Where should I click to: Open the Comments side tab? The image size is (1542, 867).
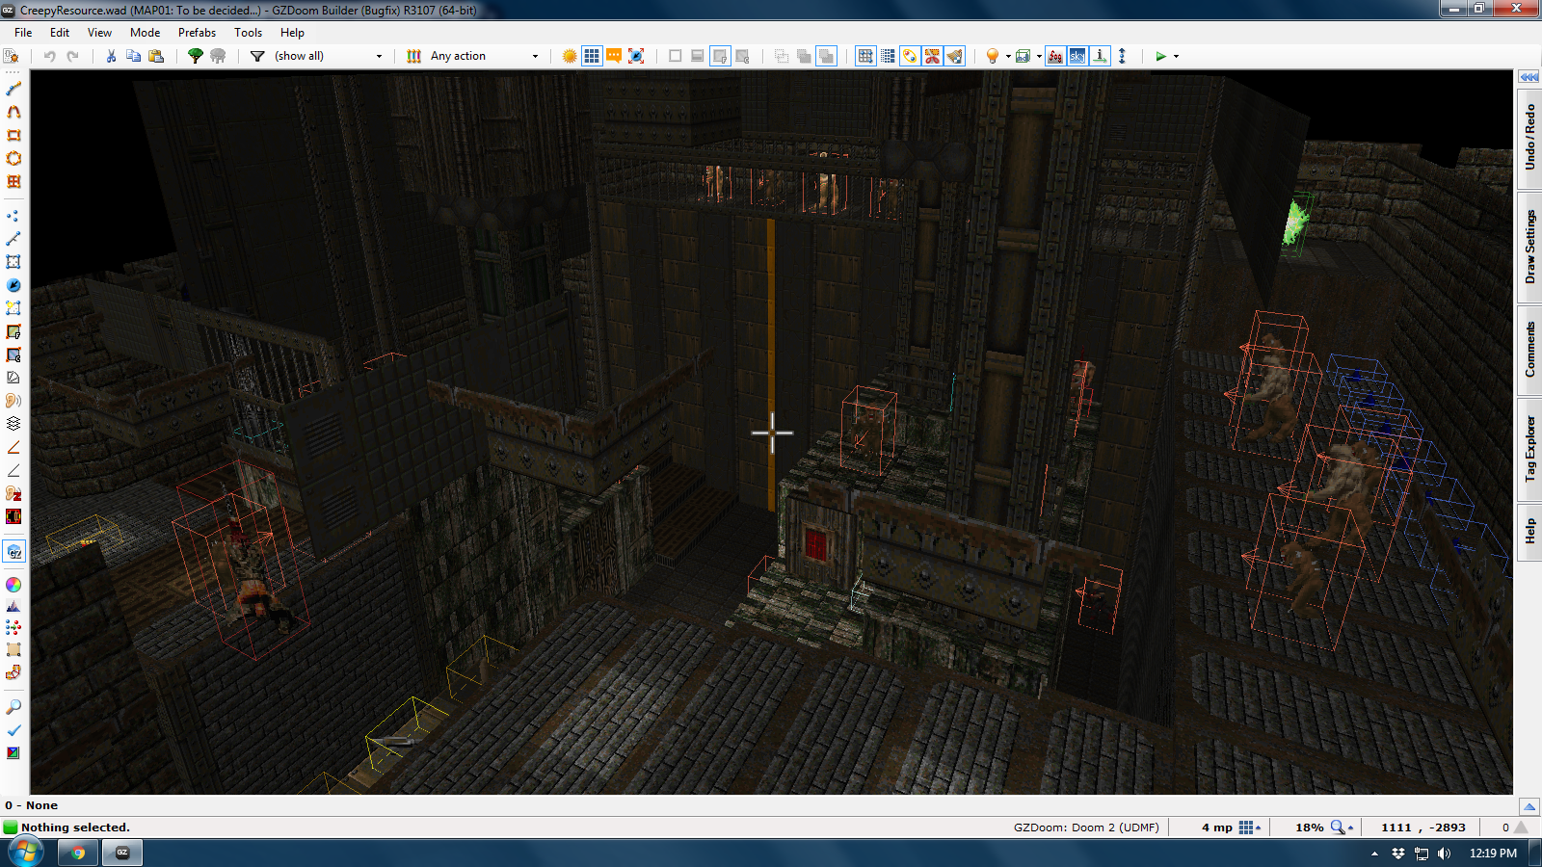[x=1529, y=349]
